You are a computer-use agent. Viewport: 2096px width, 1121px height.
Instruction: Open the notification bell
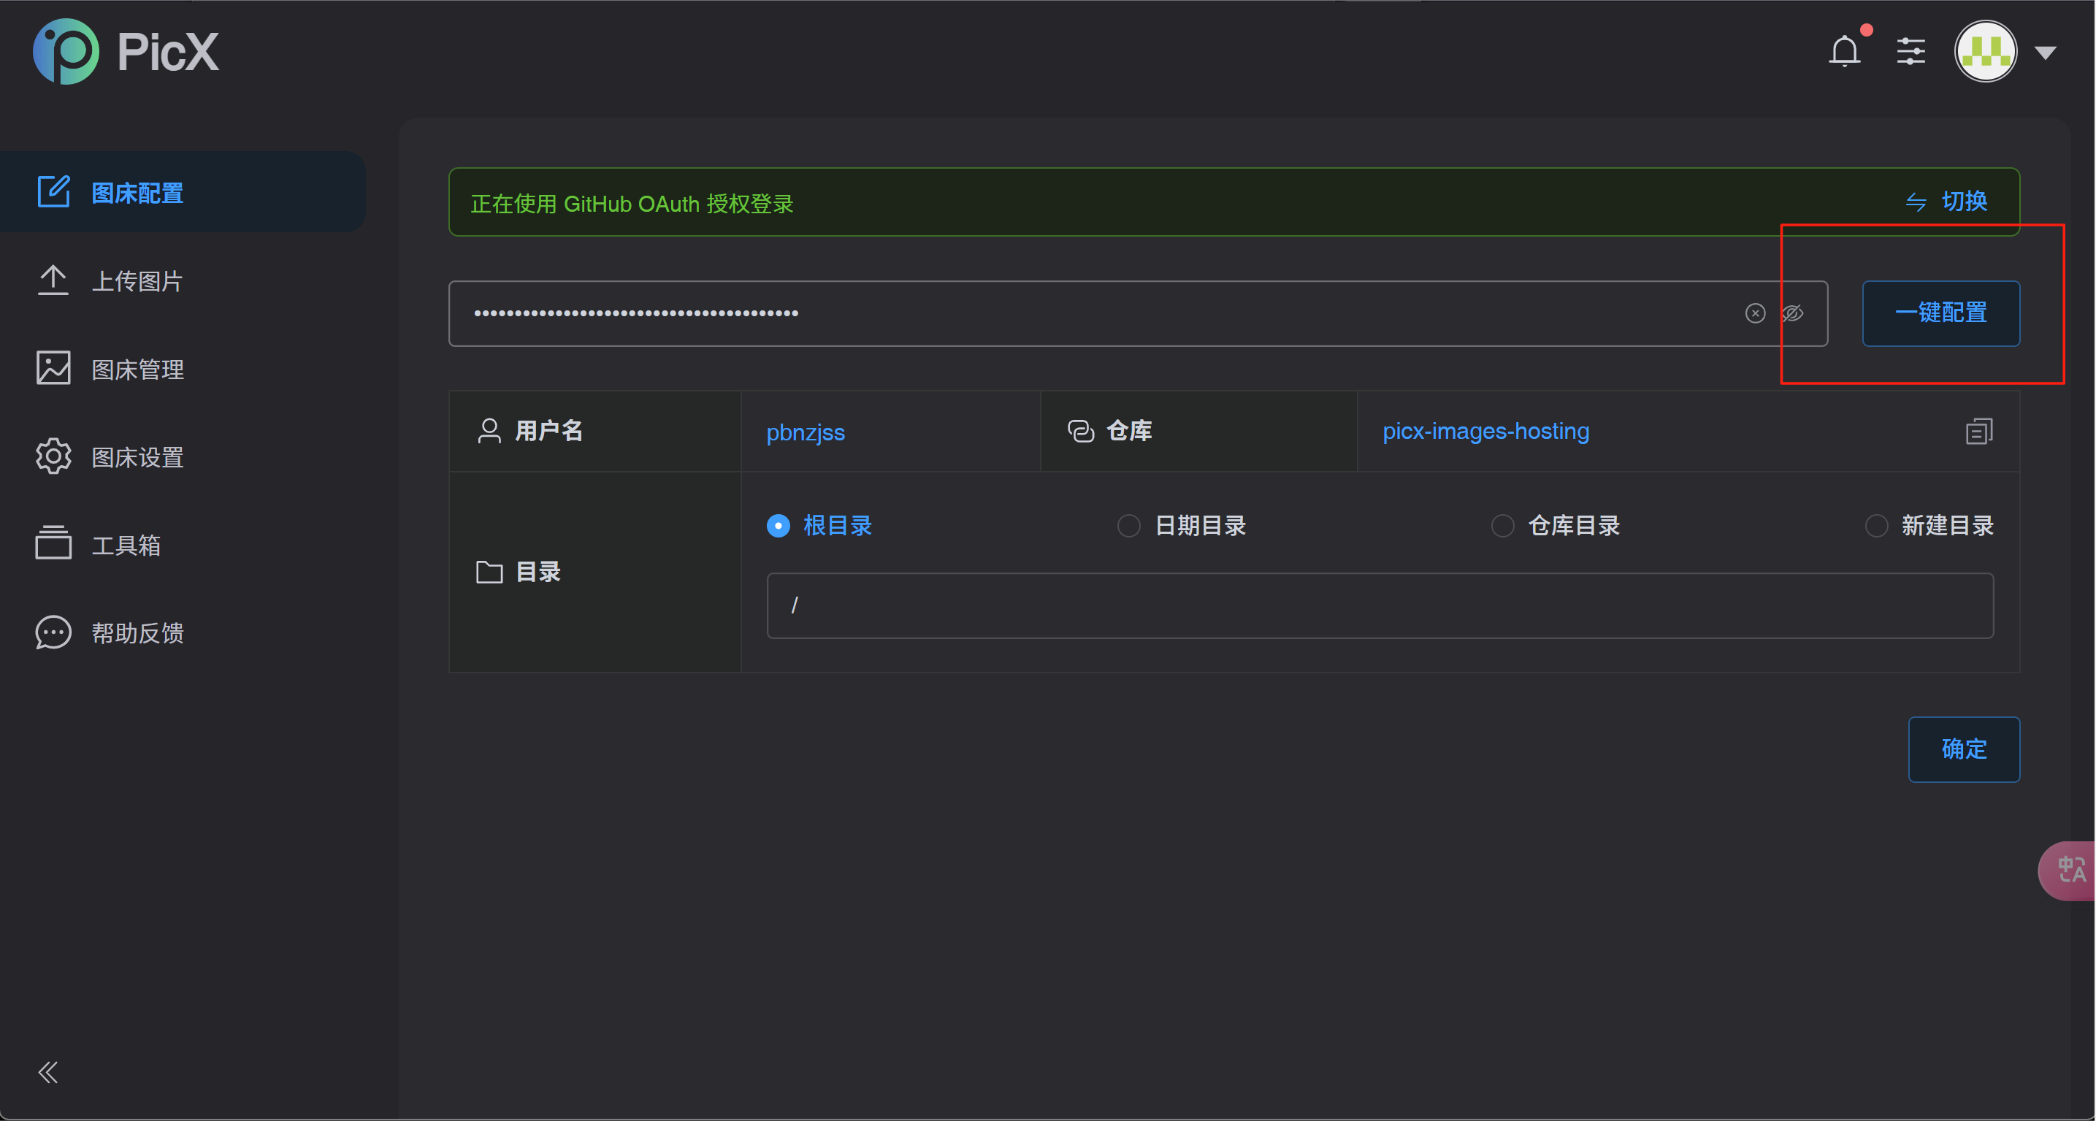(x=1844, y=51)
